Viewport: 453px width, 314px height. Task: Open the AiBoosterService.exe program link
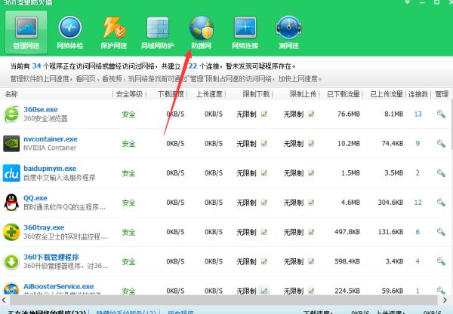[59, 287]
